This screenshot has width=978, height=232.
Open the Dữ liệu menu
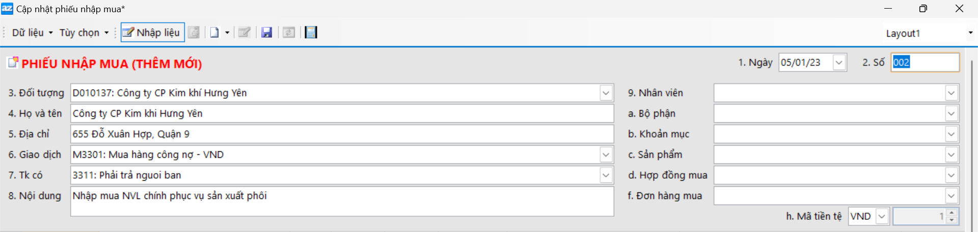click(32, 32)
